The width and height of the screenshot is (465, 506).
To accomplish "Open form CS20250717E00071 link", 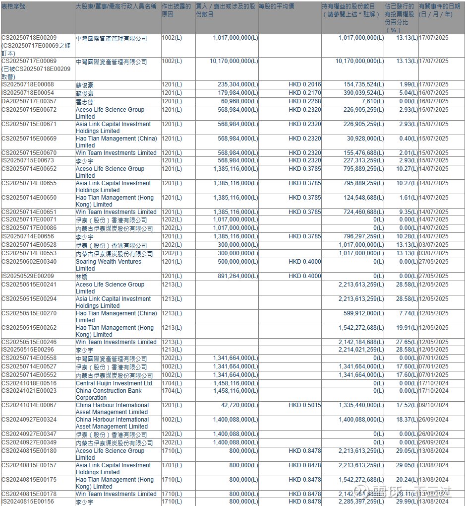I will click(29, 219).
